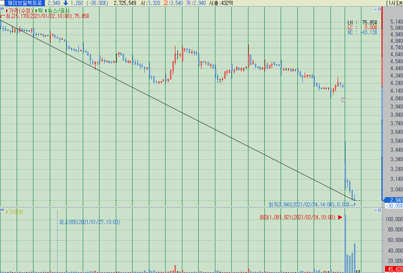The image size is (403, 273).
Task: Click the (-30.00%) change rate in header
Action: click(x=97, y=3)
